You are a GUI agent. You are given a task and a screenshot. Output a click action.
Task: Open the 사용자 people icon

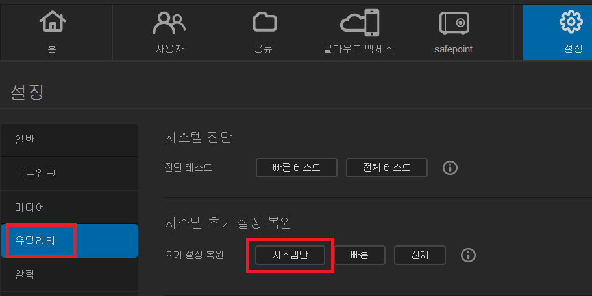click(169, 23)
